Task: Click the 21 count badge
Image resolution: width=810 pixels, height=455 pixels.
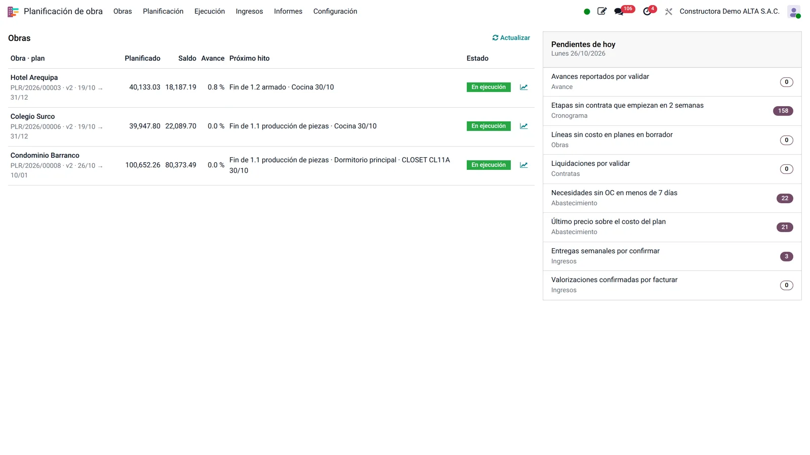Action: (785, 227)
